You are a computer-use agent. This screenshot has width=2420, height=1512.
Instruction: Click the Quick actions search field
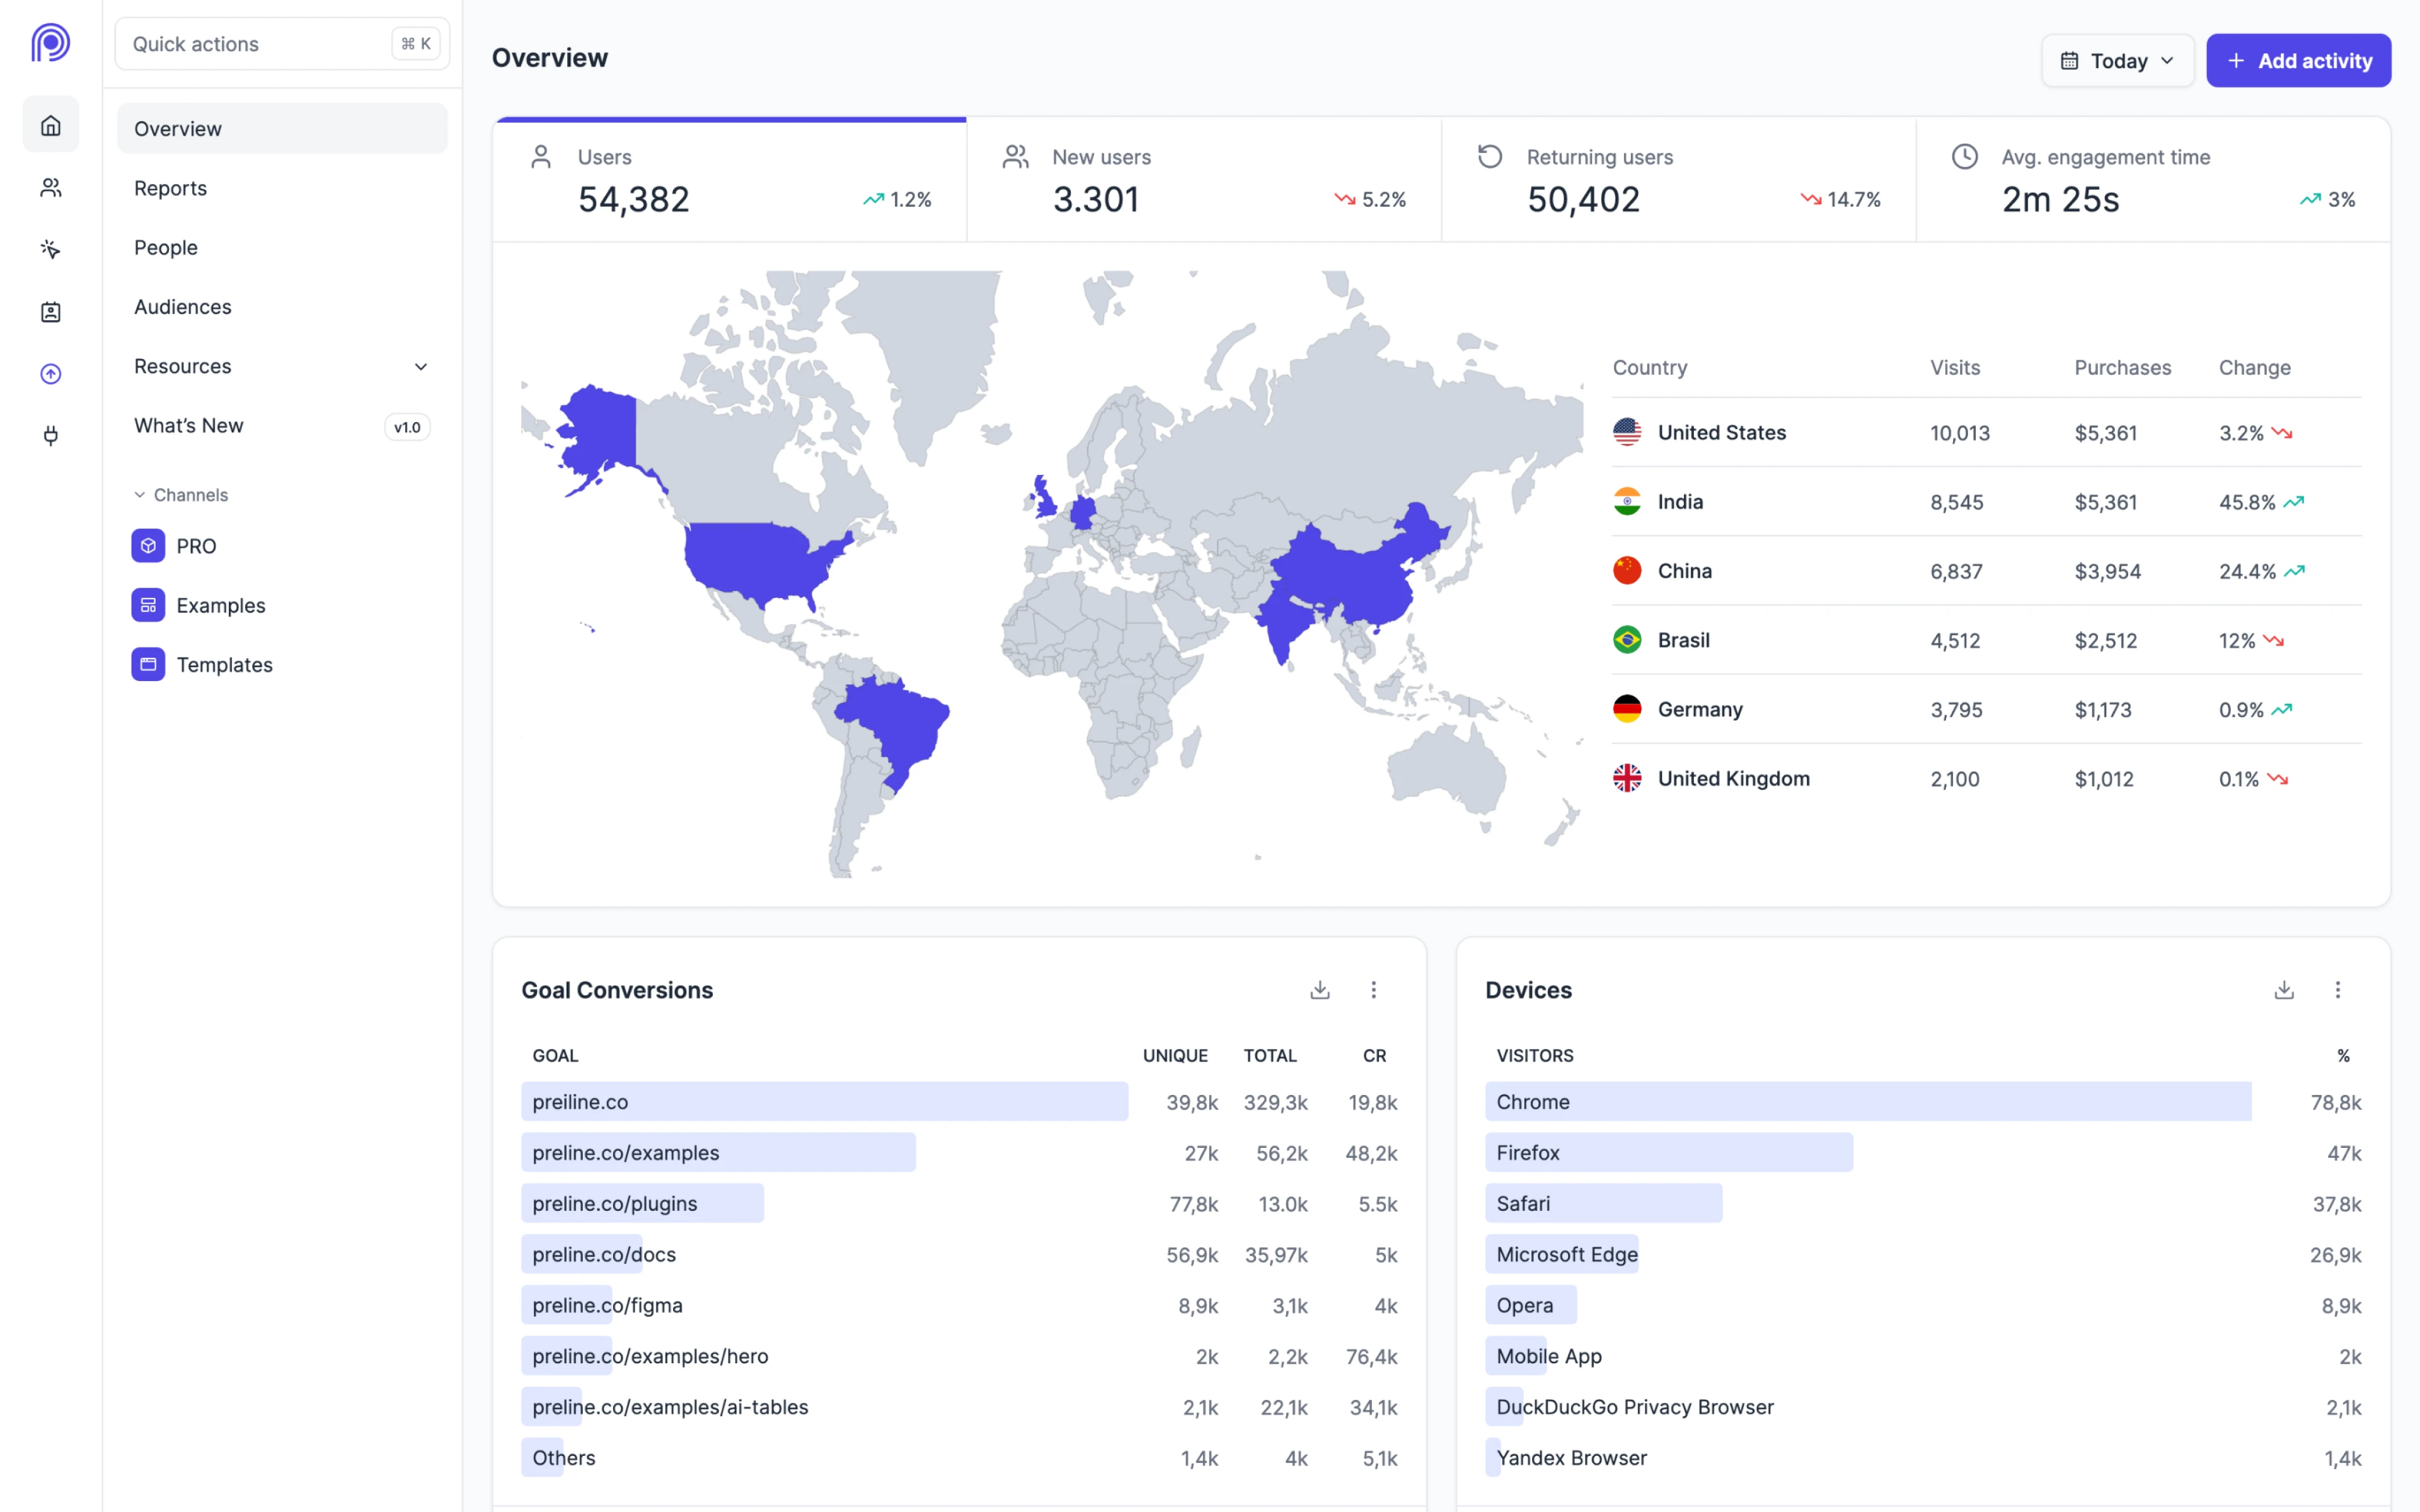pos(282,43)
